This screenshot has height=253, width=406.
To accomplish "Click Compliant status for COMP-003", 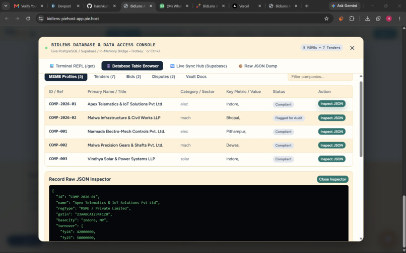I will (283, 159).
